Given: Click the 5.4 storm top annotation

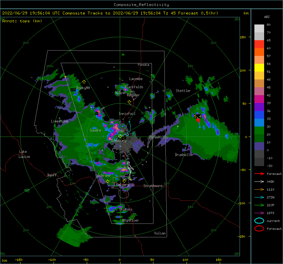Looking at the screenshot, I should pos(198,116).
